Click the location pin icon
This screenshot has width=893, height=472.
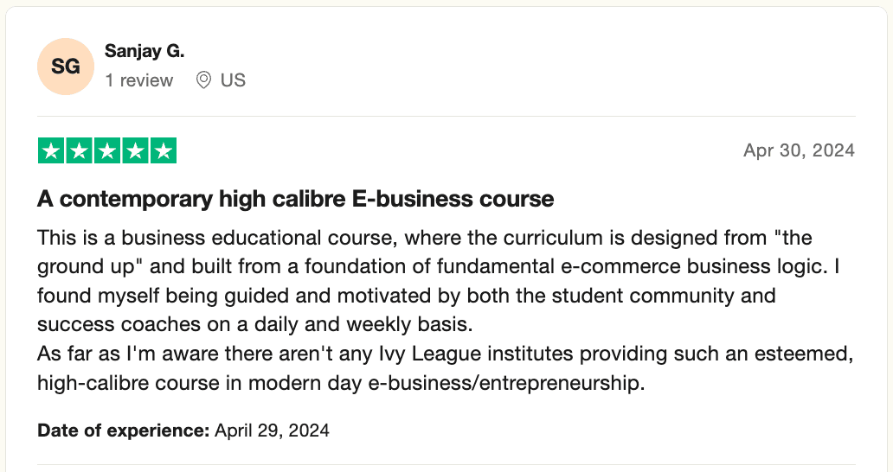[x=204, y=80]
